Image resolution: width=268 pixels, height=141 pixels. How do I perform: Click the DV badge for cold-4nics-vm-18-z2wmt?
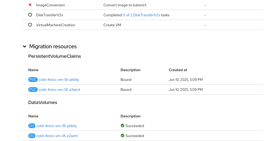click(x=32, y=136)
